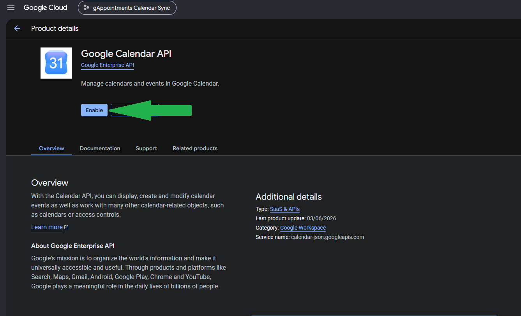The image size is (521, 316).
Task: Click the Last product update date 03/06/2026
Action: 321,218
